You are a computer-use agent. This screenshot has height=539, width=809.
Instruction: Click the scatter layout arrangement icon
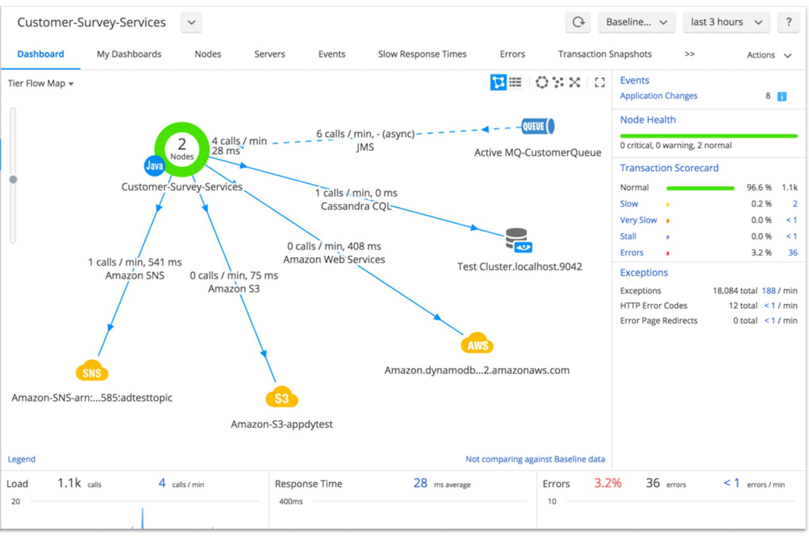(557, 82)
